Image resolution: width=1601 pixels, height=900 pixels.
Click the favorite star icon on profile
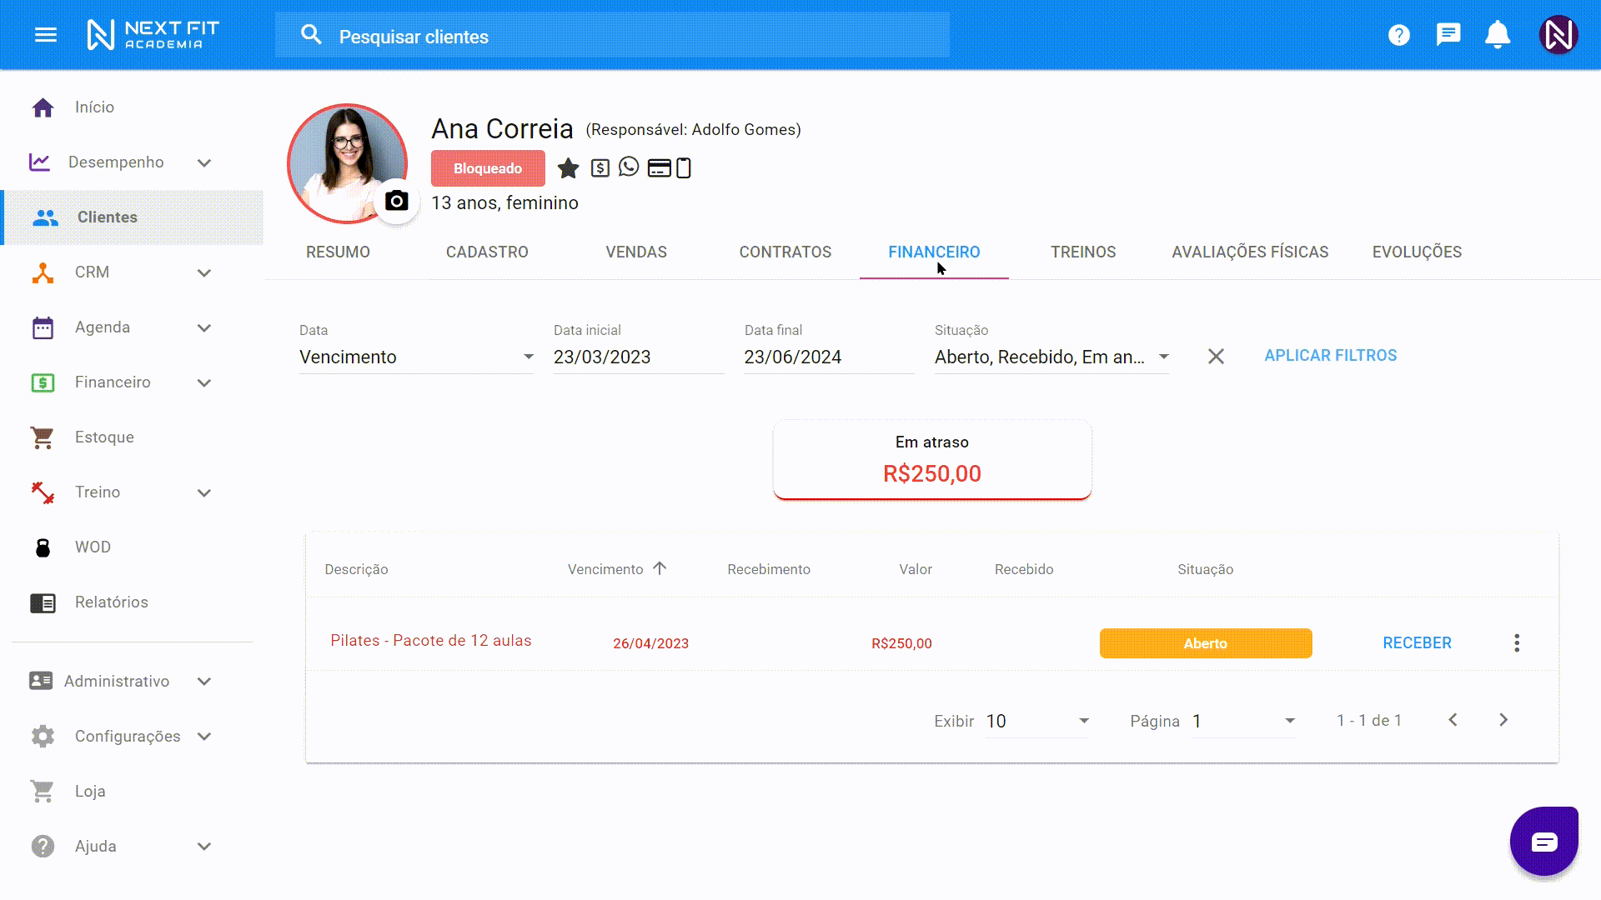click(x=568, y=168)
